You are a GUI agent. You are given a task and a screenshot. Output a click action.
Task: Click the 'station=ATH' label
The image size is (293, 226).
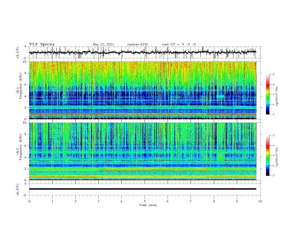click(x=137, y=44)
